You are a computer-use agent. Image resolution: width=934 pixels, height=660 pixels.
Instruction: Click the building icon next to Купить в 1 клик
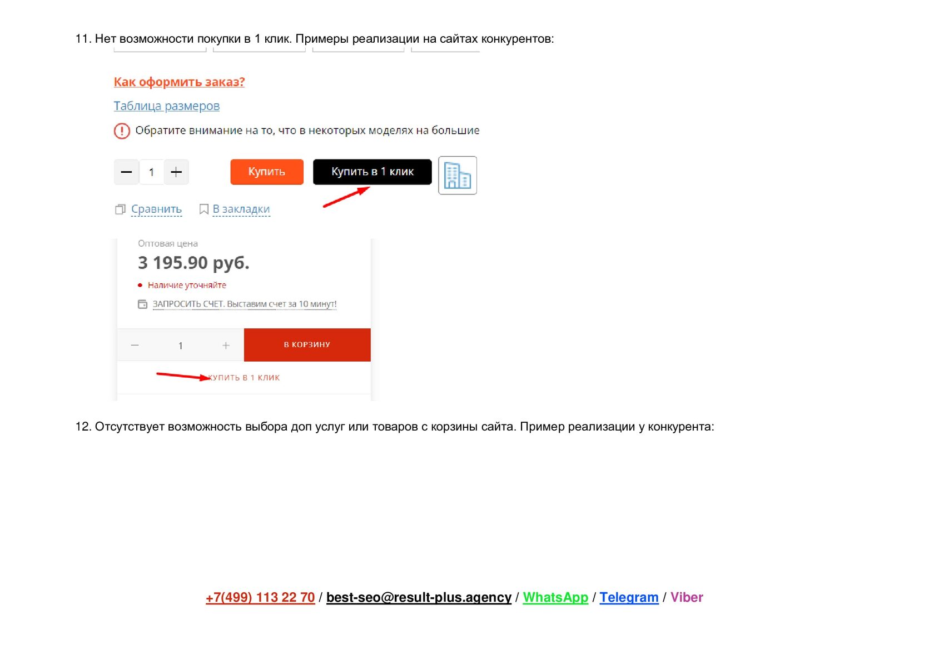click(x=458, y=176)
